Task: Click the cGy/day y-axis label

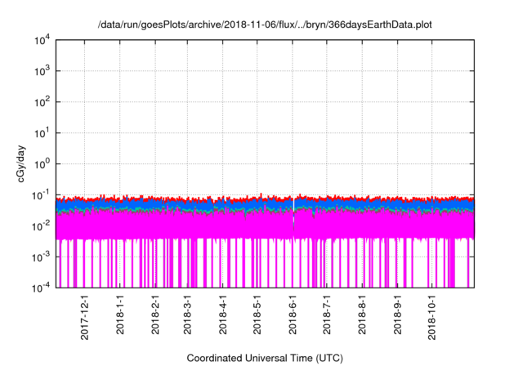Action: [21, 163]
